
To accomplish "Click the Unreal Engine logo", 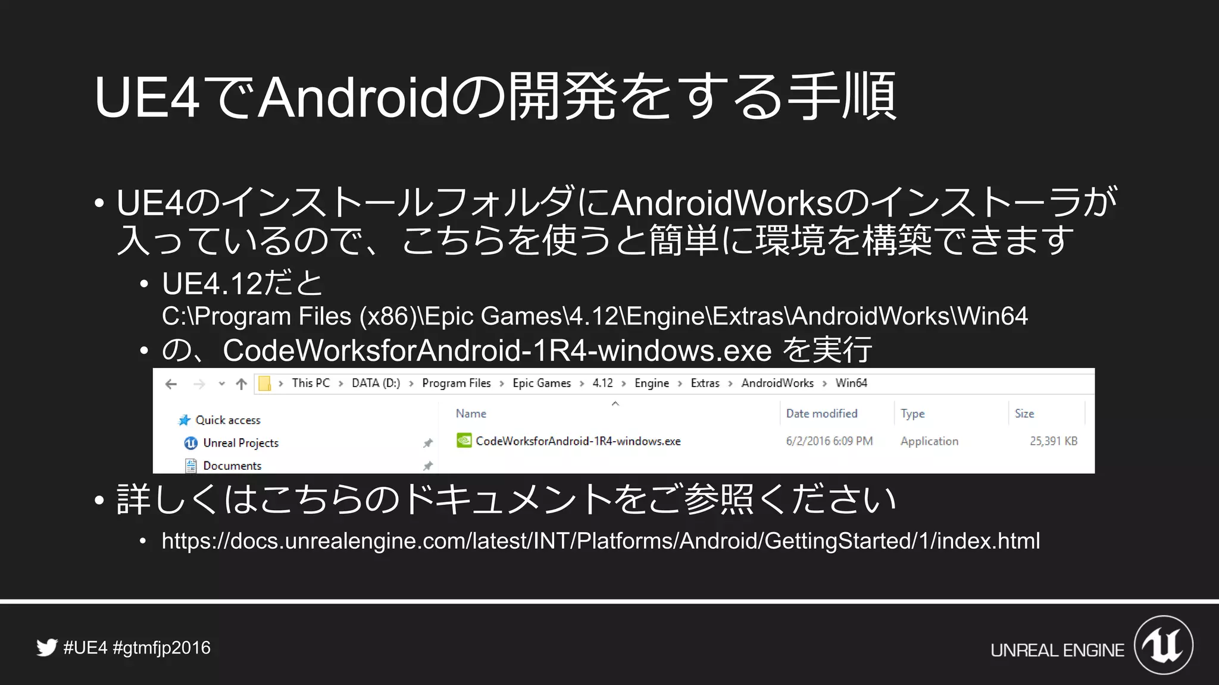I will (1163, 645).
